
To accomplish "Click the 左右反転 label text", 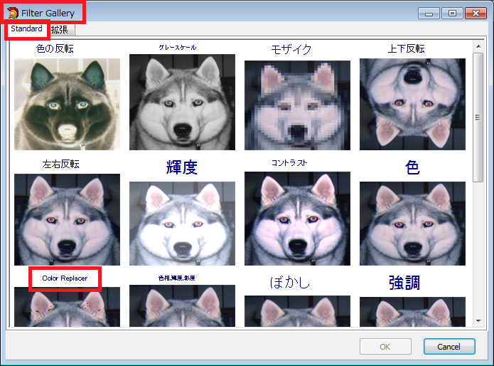I will 61,164.
